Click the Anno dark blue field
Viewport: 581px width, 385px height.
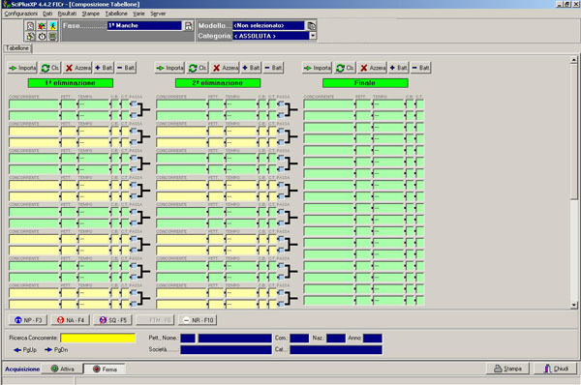click(x=373, y=338)
